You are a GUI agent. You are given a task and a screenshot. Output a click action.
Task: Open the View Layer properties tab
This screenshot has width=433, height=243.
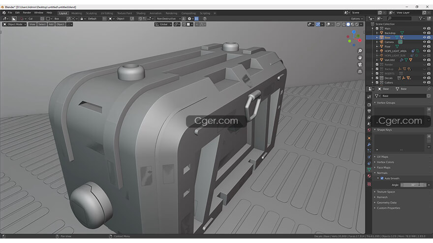(369, 118)
